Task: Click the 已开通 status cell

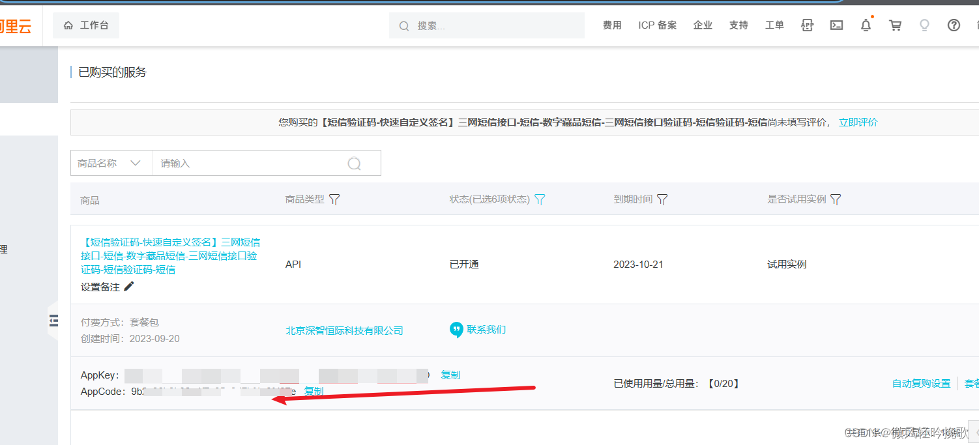Action: point(464,265)
